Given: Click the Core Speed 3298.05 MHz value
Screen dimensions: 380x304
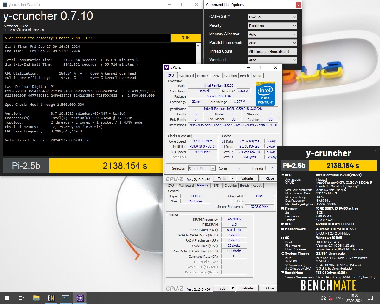Looking at the screenshot, I should (202, 141).
